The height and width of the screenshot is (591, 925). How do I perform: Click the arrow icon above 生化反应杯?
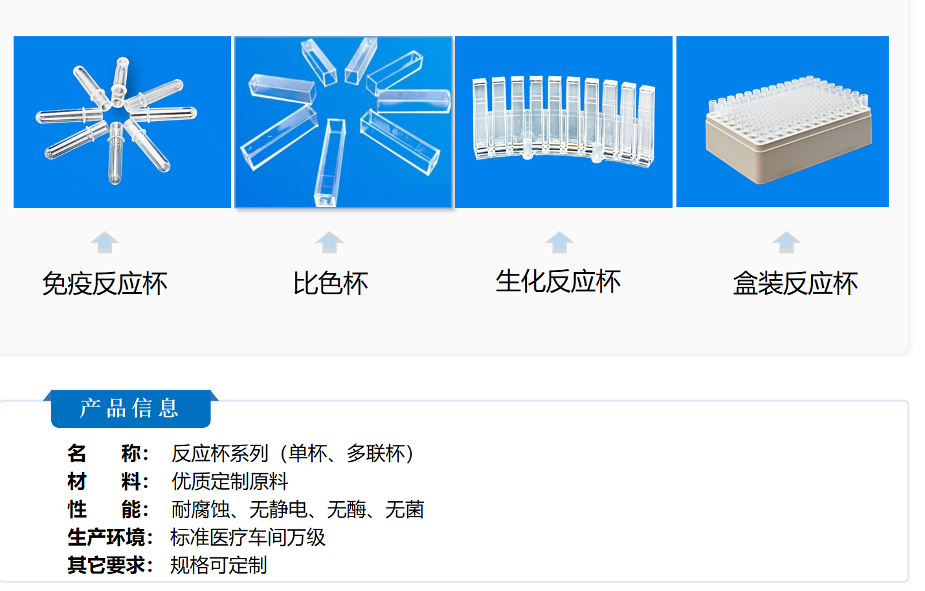[x=559, y=242]
